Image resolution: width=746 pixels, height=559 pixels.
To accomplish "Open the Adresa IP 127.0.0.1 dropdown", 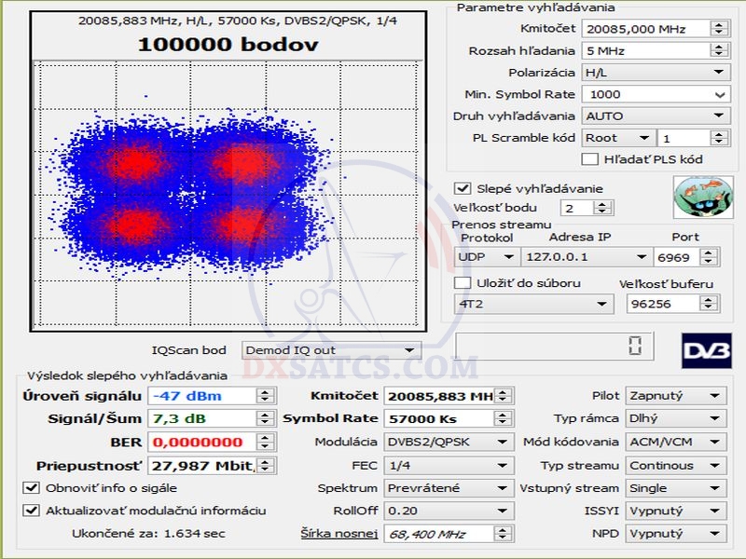I will coord(588,257).
